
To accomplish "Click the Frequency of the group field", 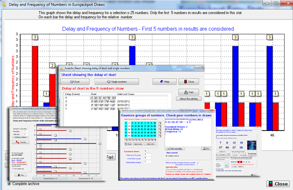I will (147, 155).
